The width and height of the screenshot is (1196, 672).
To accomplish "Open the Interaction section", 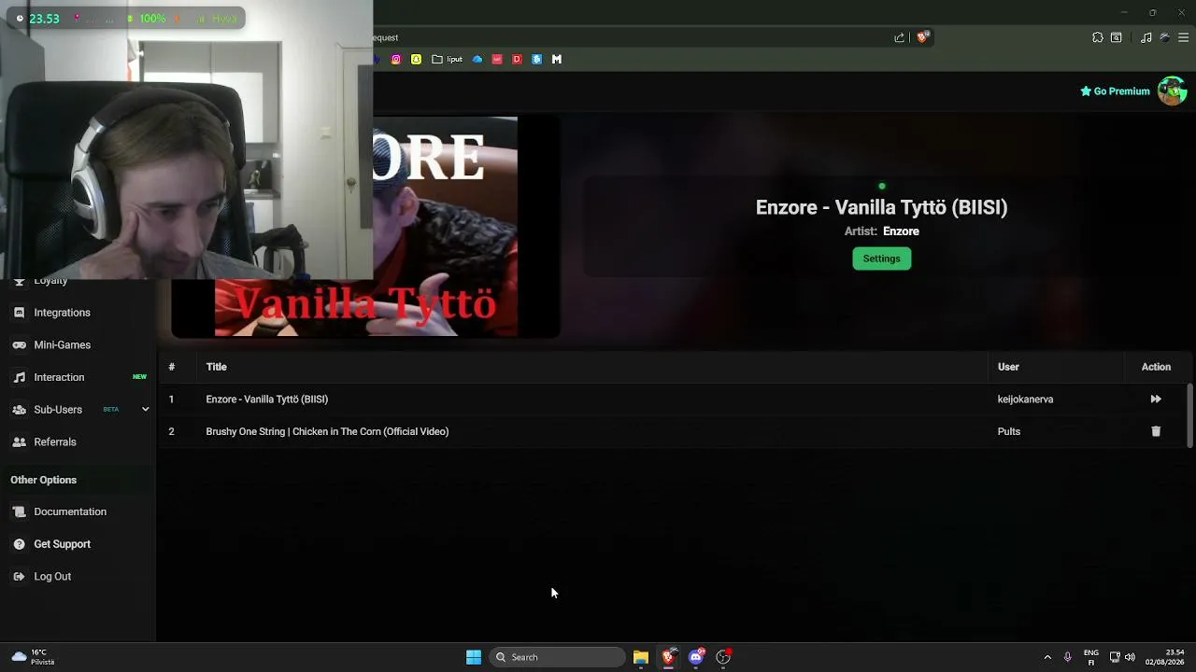I will click(59, 377).
